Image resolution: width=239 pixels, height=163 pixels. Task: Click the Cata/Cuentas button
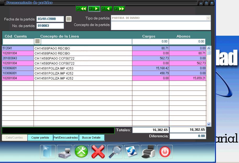14,138
